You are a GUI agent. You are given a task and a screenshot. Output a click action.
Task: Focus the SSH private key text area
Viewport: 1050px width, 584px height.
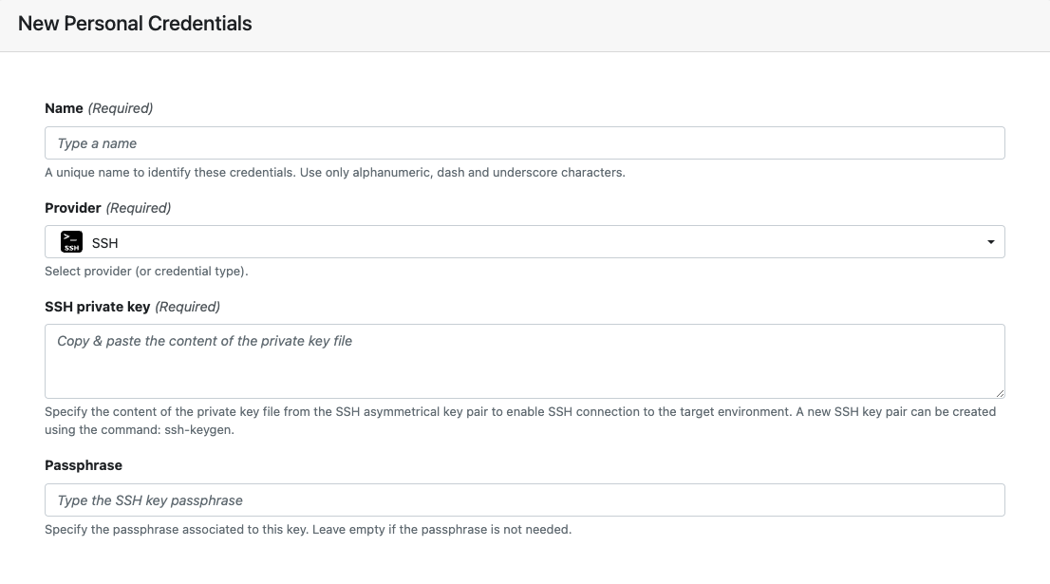point(524,362)
